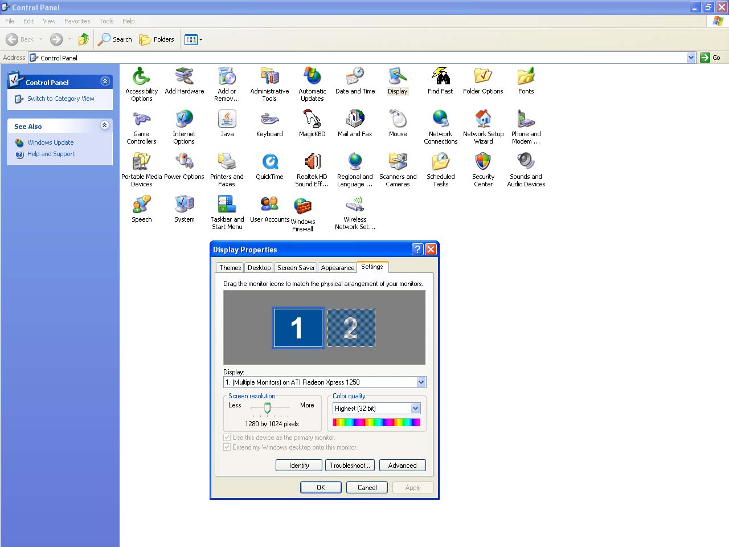Screen dimensions: 729x547
Task: Open Windows Firewall icon
Action: coord(302,206)
